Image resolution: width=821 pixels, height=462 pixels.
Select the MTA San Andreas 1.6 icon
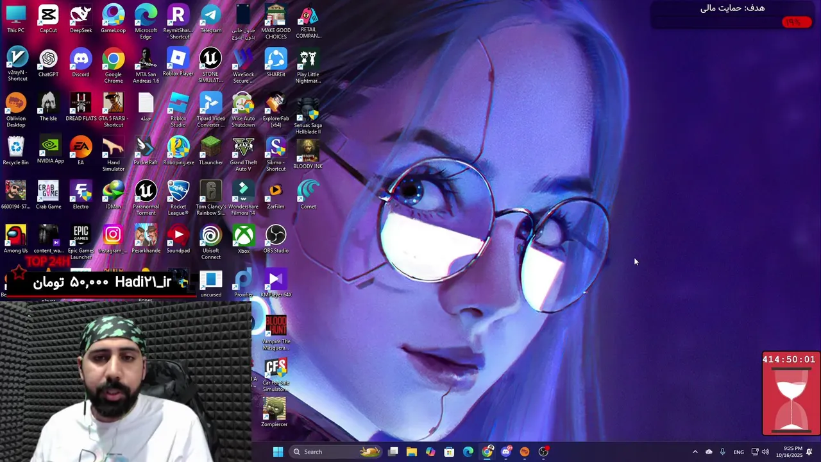[x=146, y=65]
